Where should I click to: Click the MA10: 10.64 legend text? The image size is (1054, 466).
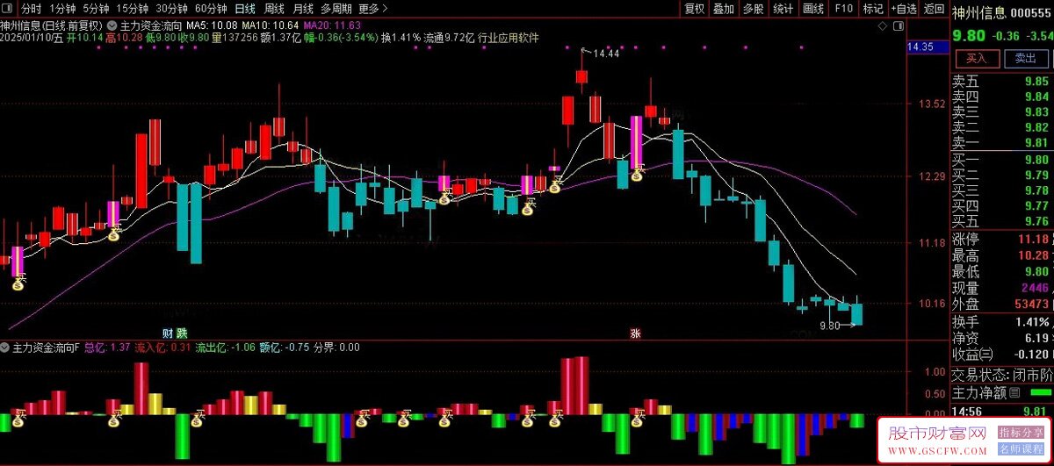271,25
